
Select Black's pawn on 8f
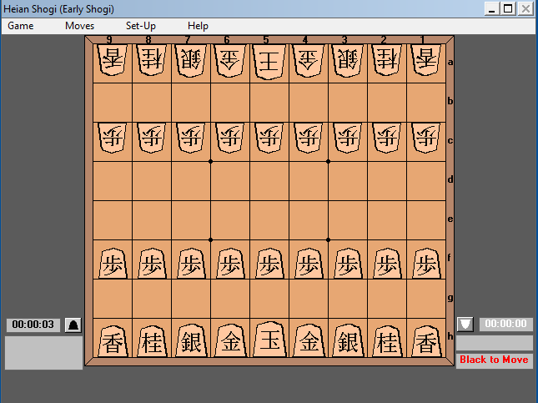coord(152,264)
